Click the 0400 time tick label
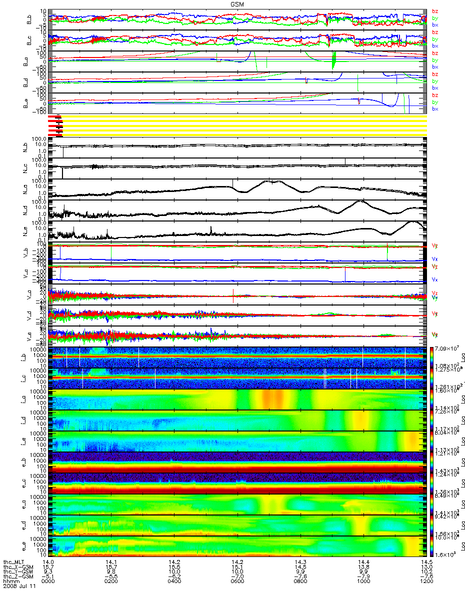465x600 pixels. pyautogui.click(x=174, y=580)
